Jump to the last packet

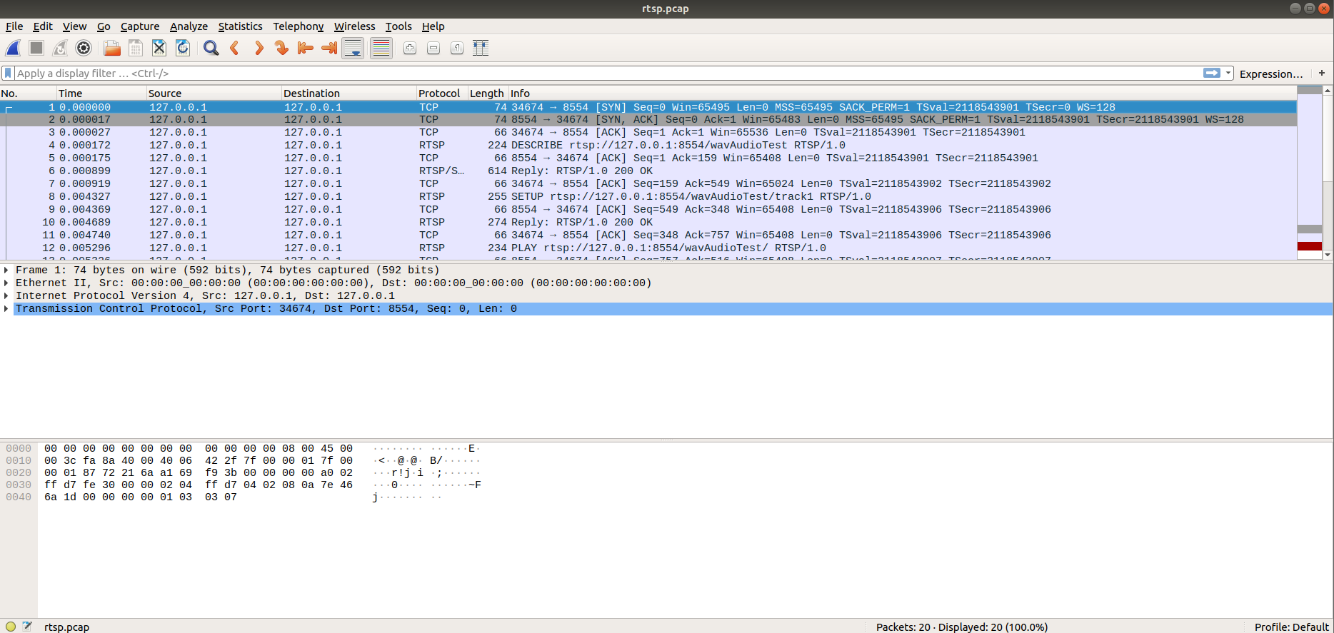(x=329, y=49)
